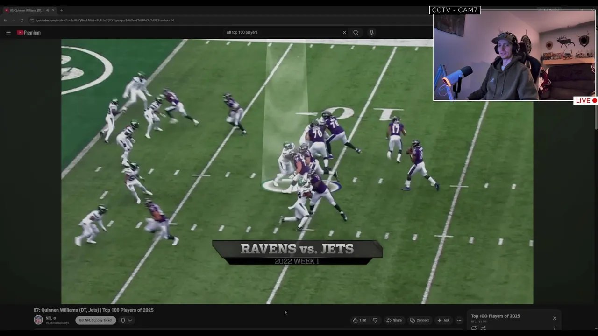Open the YouTube hamburger guide menu
The height and width of the screenshot is (336, 598).
(x=8, y=32)
